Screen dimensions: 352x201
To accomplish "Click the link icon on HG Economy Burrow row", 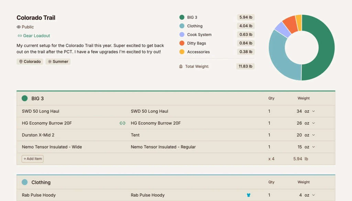I will pyautogui.click(x=122, y=123).
